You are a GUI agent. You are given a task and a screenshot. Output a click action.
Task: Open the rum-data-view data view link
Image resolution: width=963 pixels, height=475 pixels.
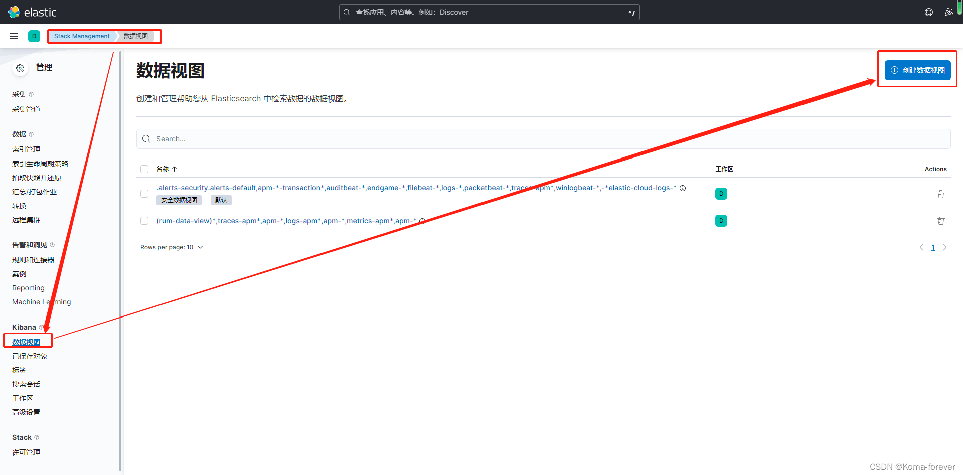(286, 221)
